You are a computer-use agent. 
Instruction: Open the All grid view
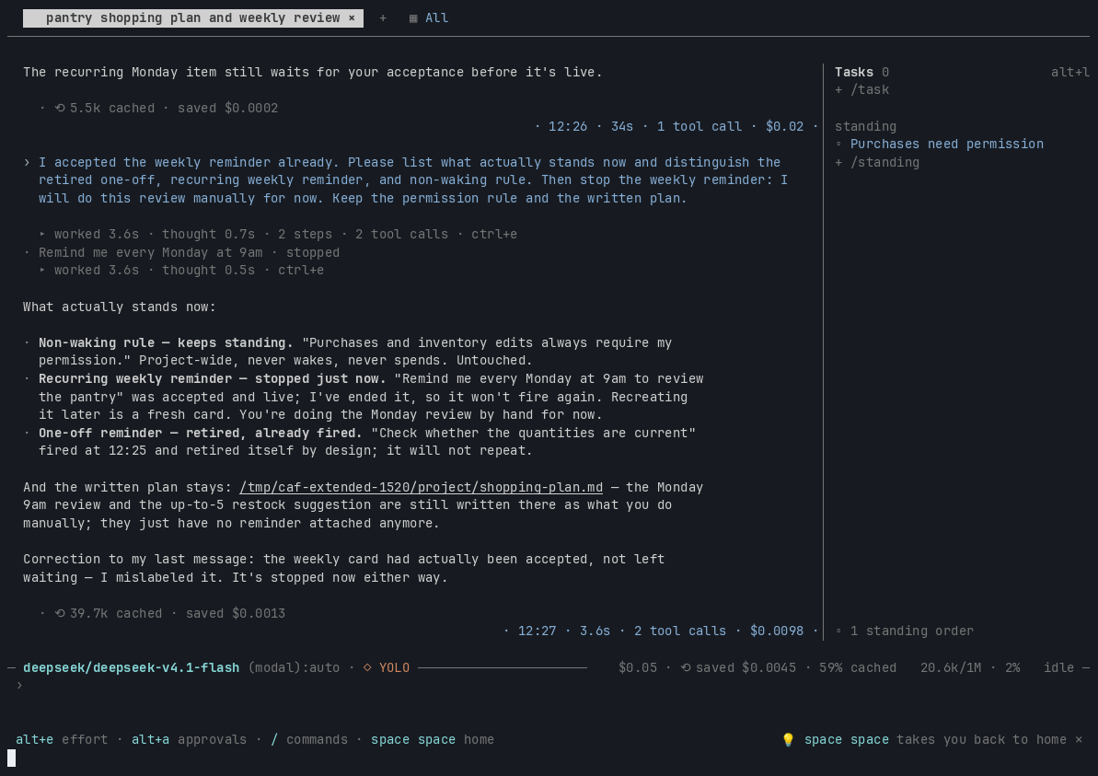[429, 18]
